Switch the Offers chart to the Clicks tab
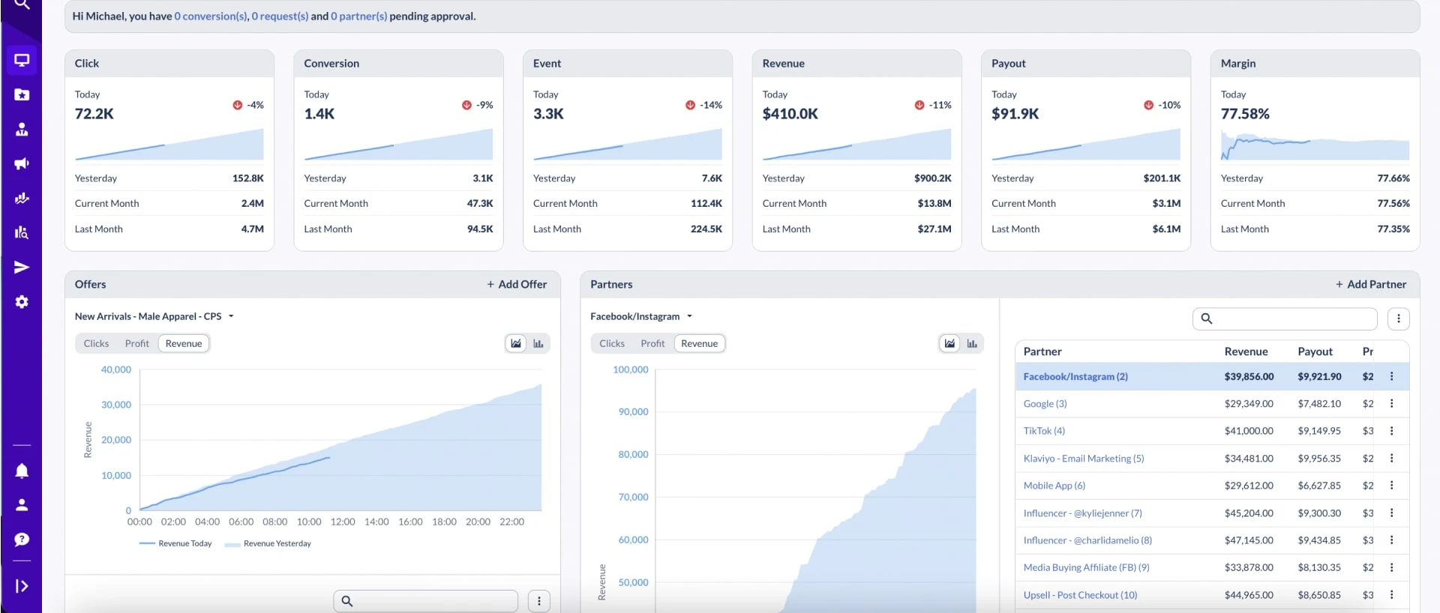This screenshot has height=613, width=1440. pos(96,343)
